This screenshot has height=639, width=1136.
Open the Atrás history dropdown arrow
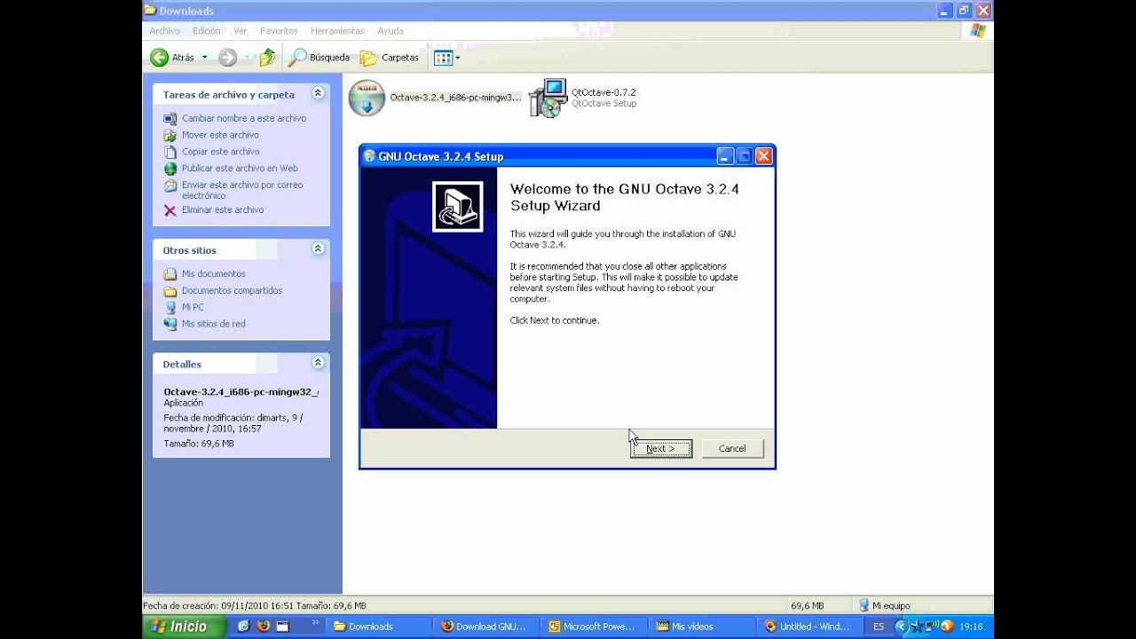click(x=204, y=58)
